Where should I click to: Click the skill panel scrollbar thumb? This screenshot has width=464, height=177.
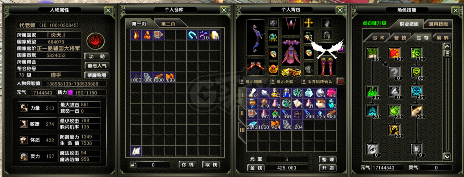coord(447,53)
